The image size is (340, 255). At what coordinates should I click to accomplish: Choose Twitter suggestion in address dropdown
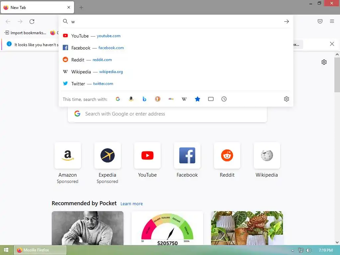[176, 83]
